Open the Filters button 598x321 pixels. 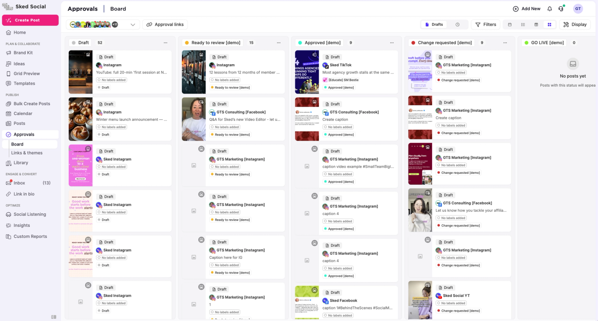click(x=485, y=25)
